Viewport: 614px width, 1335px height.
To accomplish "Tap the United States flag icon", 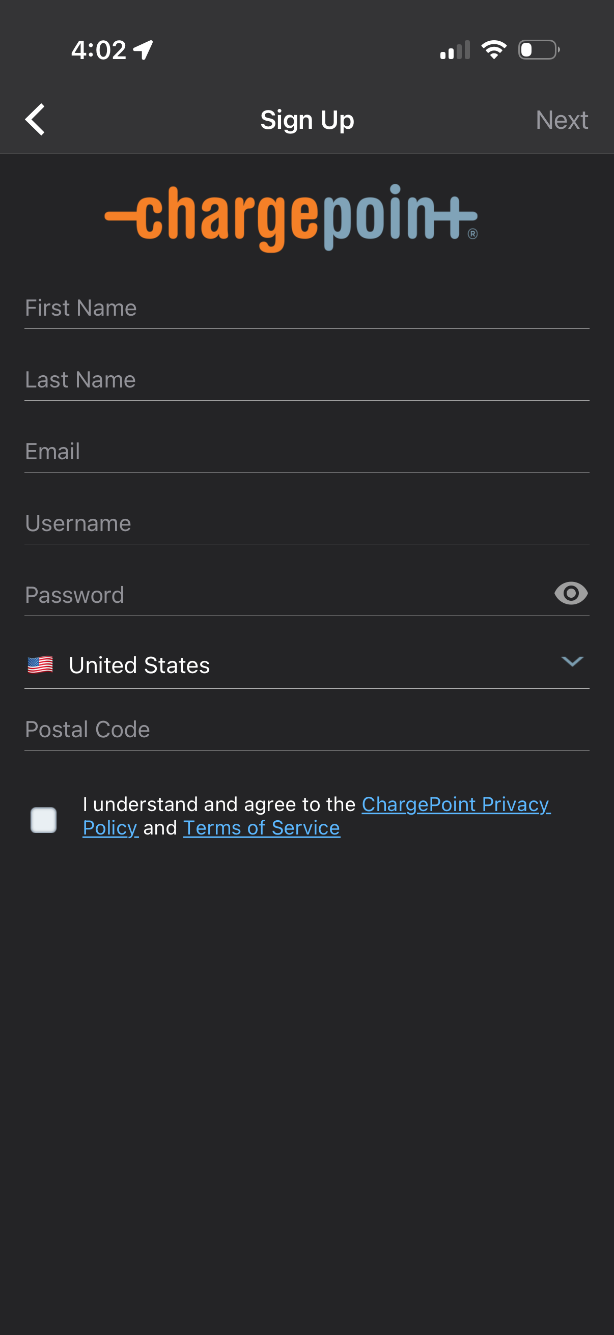I will pyautogui.click(x=40, y=664).
